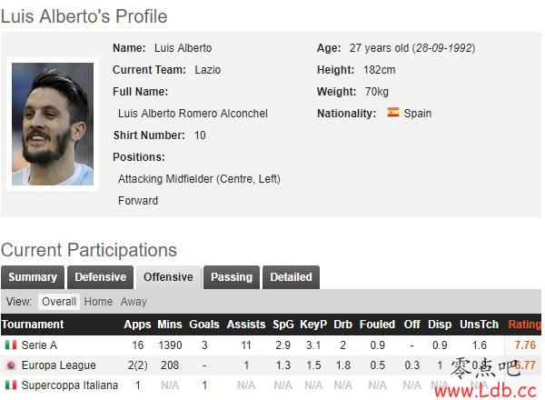The width and height of the screenshot is (545, 400).
Task: Click the Italy flag icon beside Serie A
Action: pyautogui.click(x=11, y=345)
